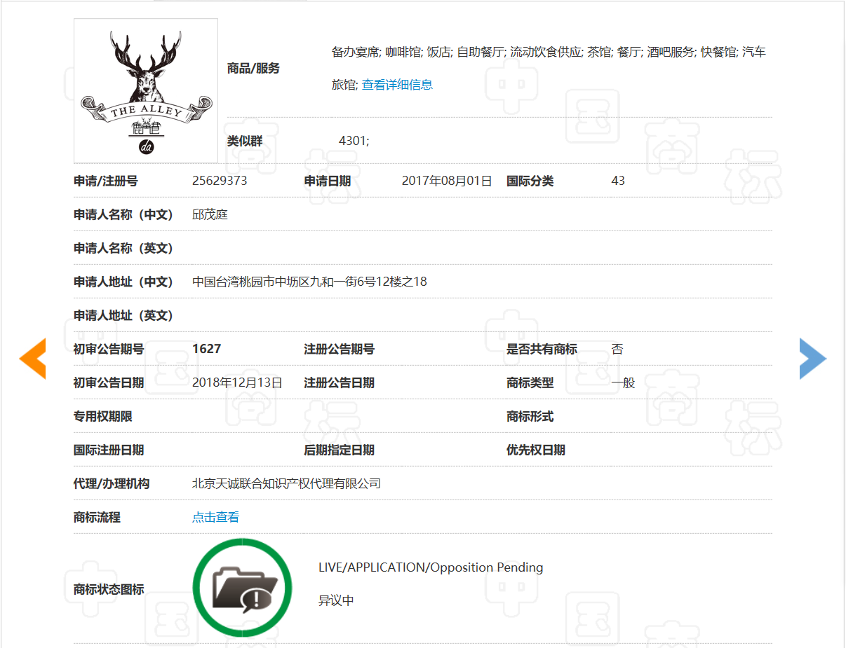Select agency 北京天诚联合知识产权代理有限公司
Screen dimensions: 846x648
(x=286, y=483)
